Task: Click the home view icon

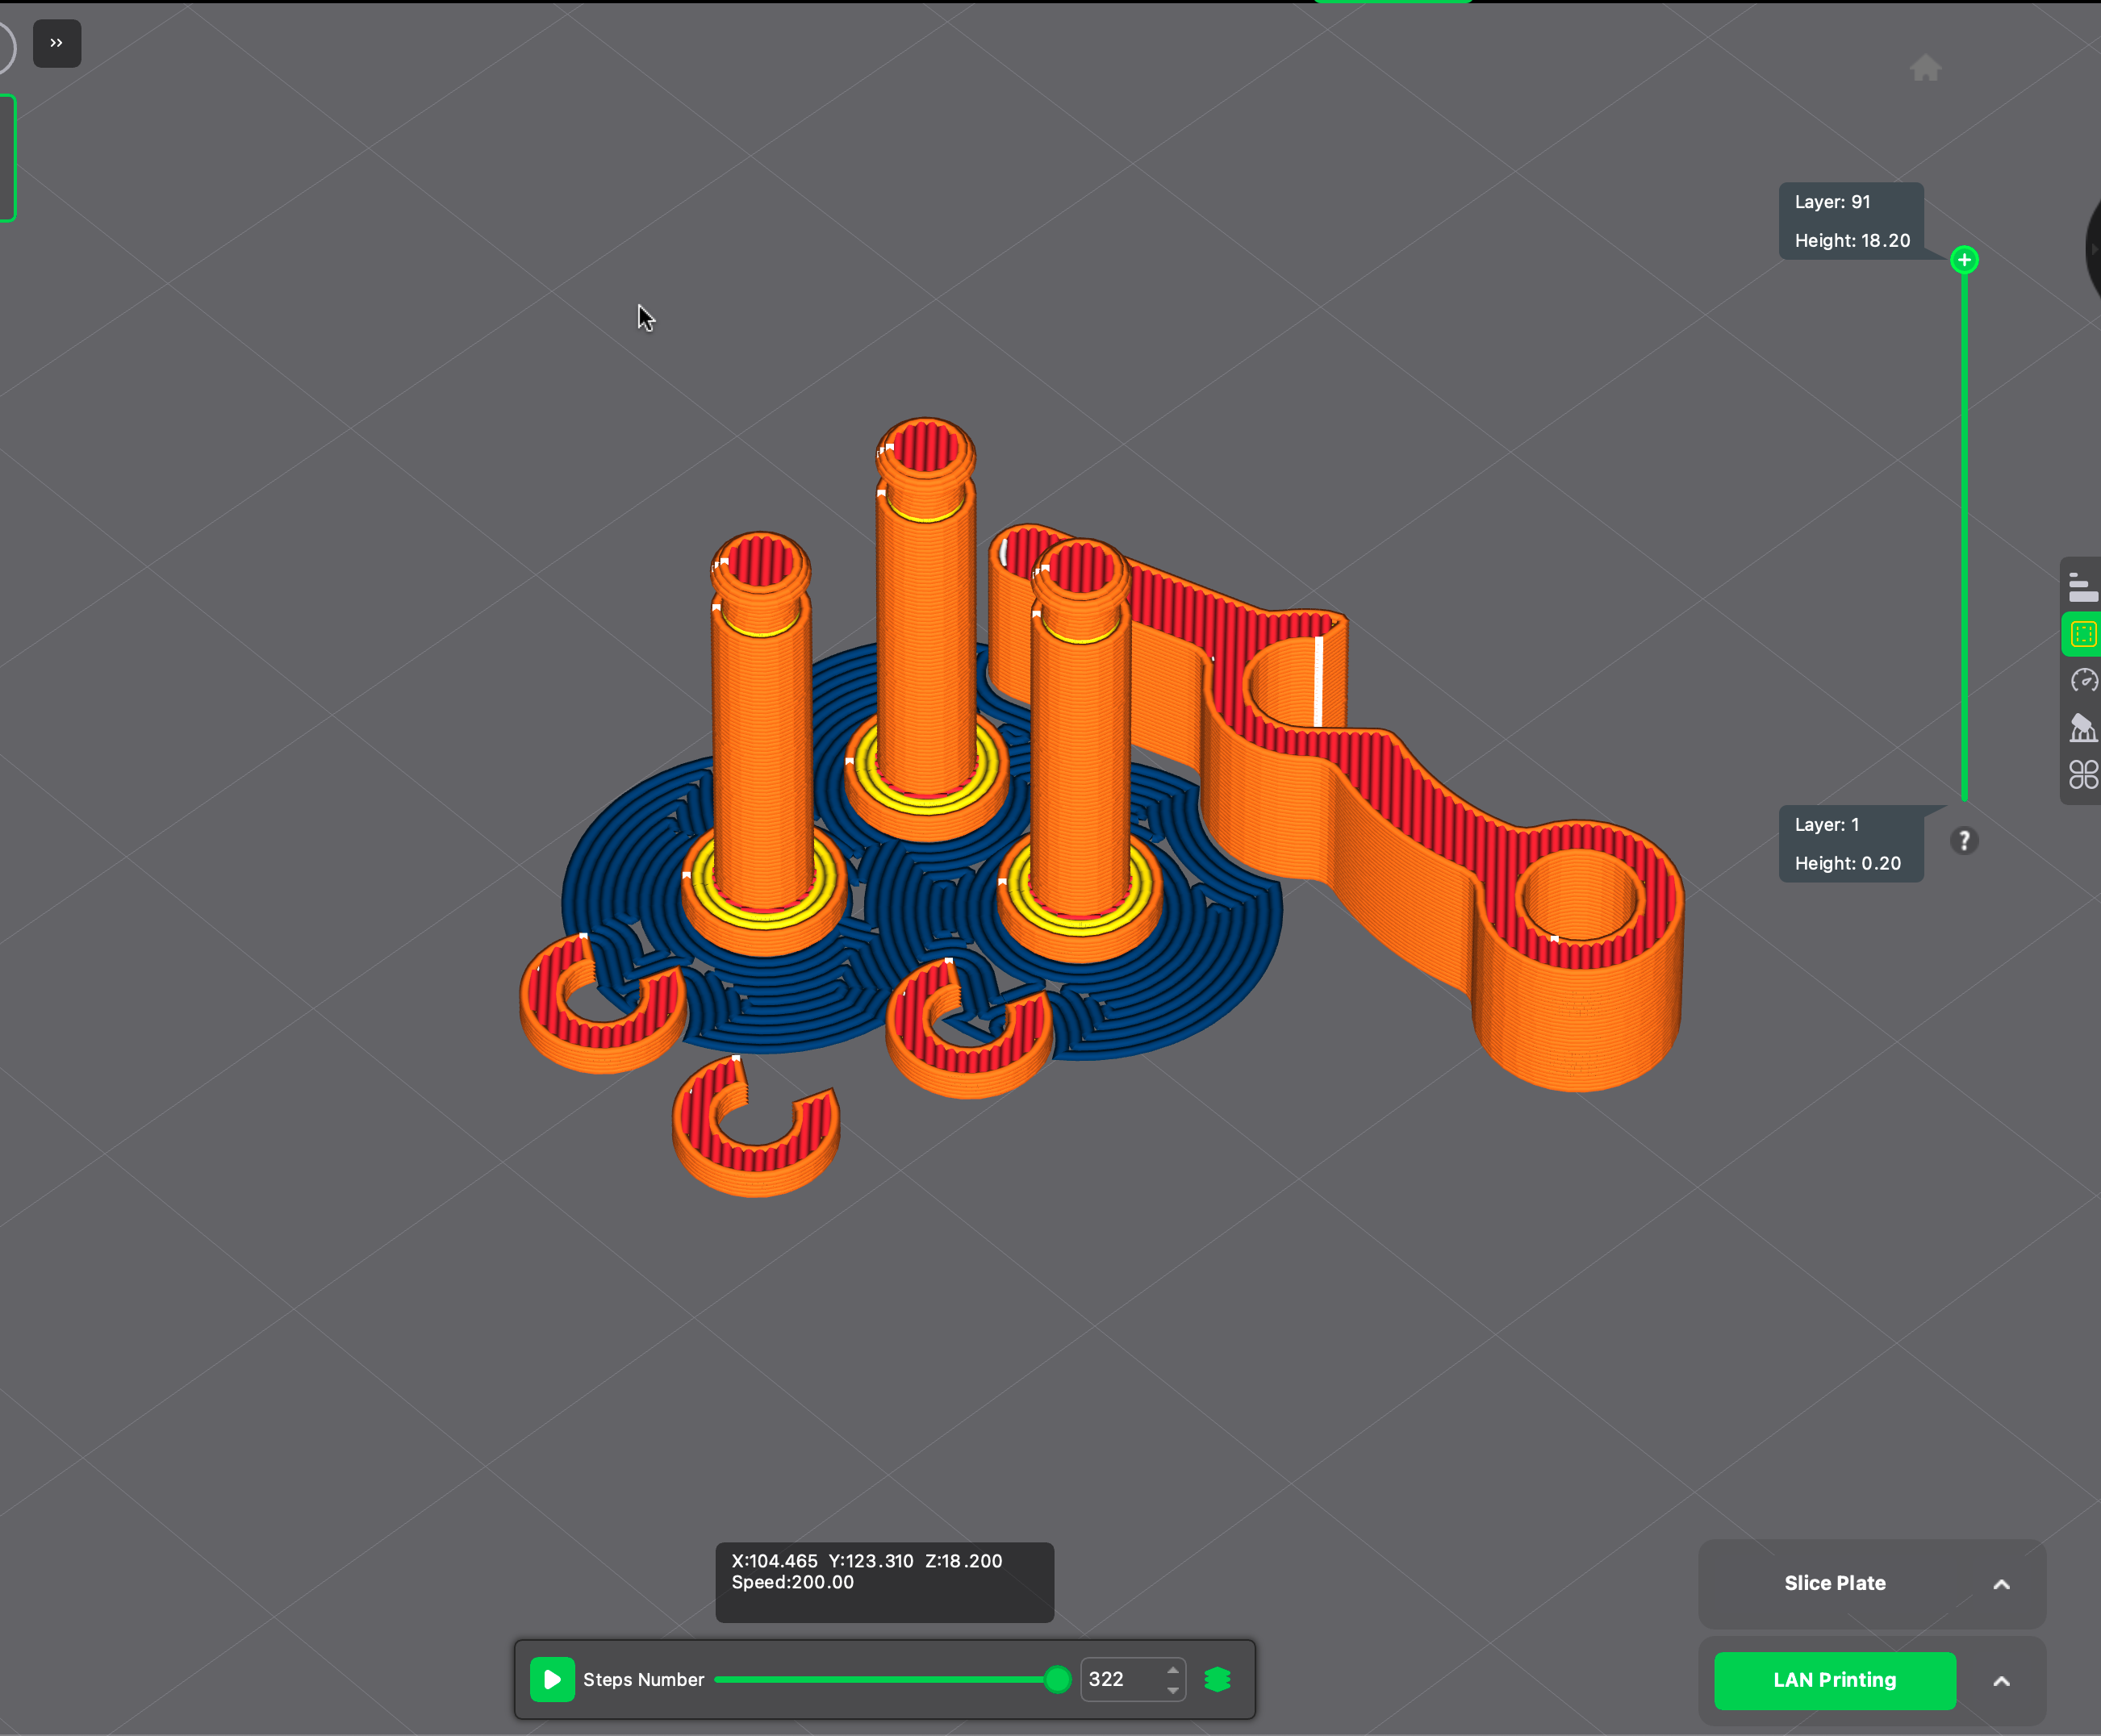Action: [x=1925, y=68]
